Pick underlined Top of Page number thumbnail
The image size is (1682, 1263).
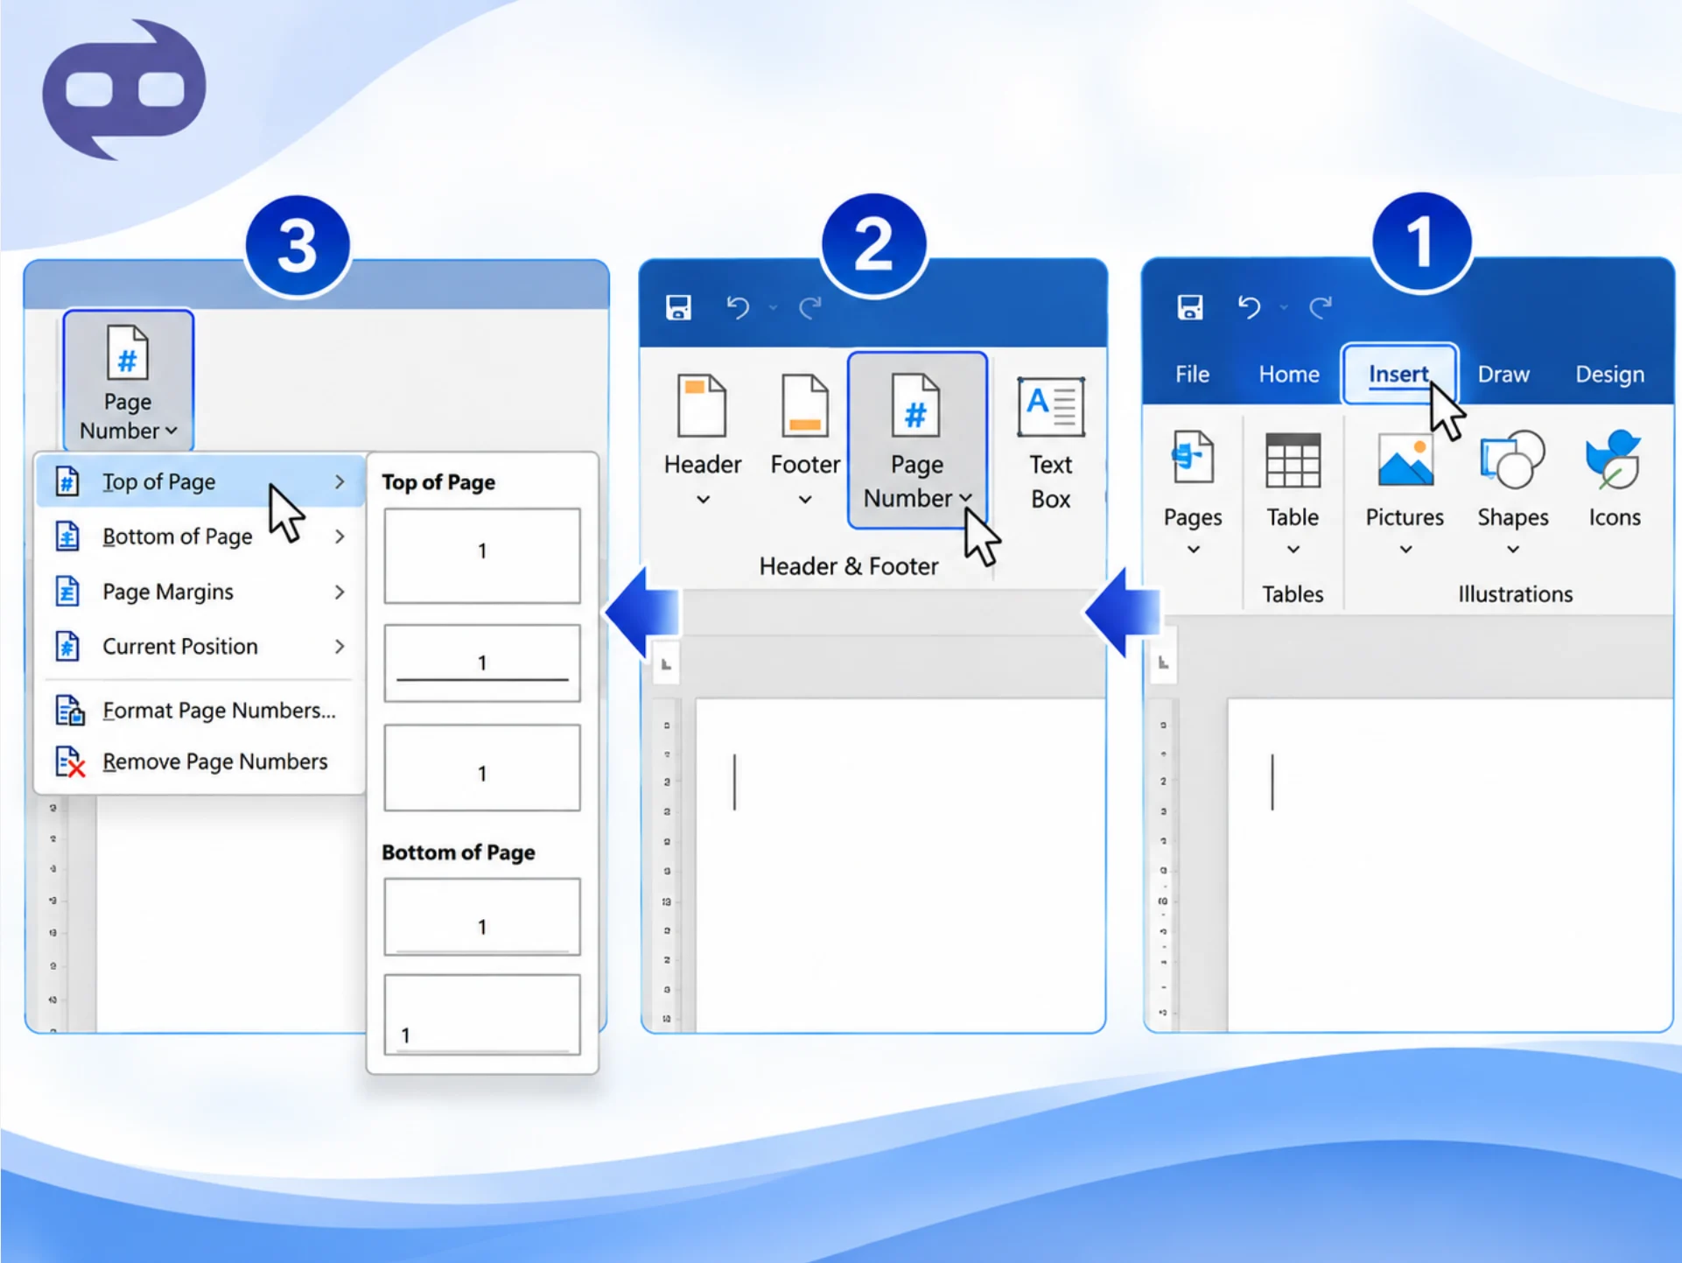482,663
